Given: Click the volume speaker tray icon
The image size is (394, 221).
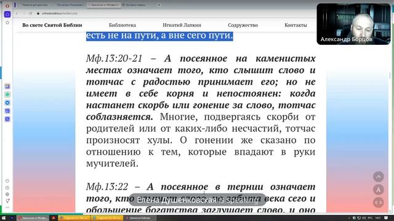Looking at the screenshot, I should click(x=364, y=219).
